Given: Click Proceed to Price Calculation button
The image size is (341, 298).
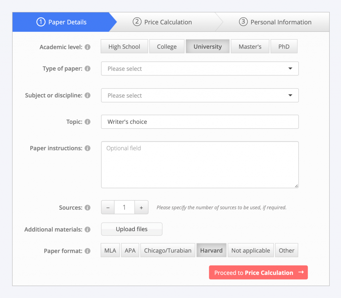Looking at the screenshot, I should (258, 273).
